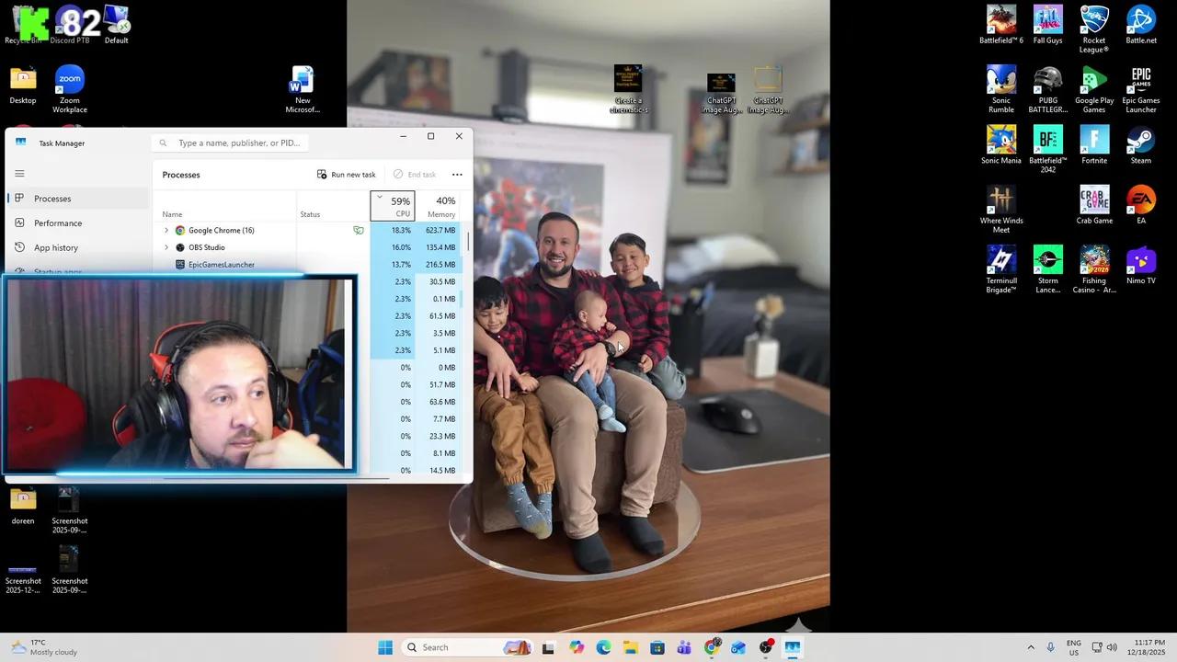Sort processes by the CPU column

click(x=393, y=206)
